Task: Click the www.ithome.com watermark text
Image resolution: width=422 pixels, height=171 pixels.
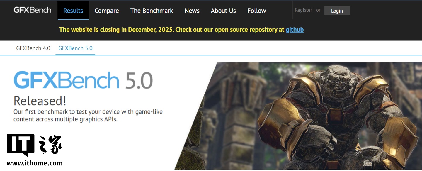Action: click(x=35, y=163)
